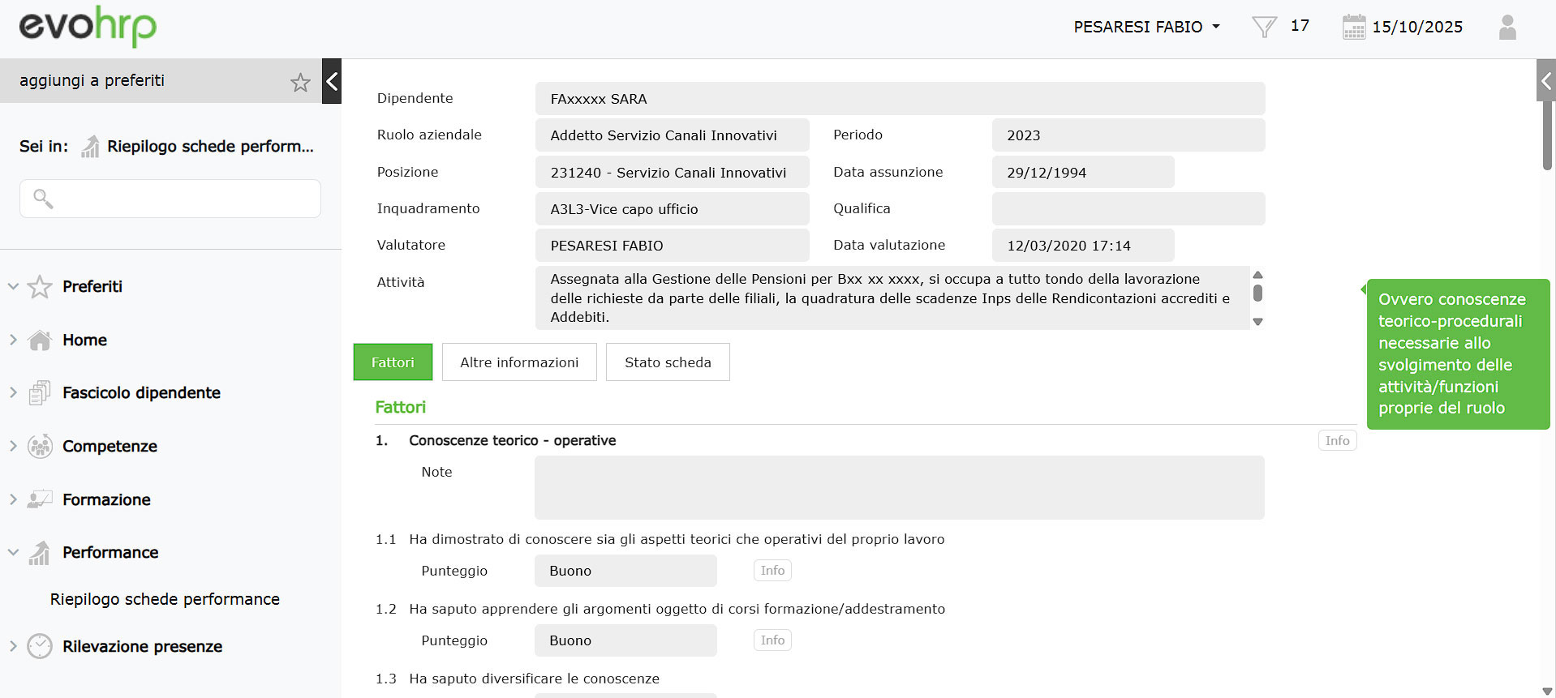
Task: Expand the Fascicolo dipendente section
Action: coord(13,393)
